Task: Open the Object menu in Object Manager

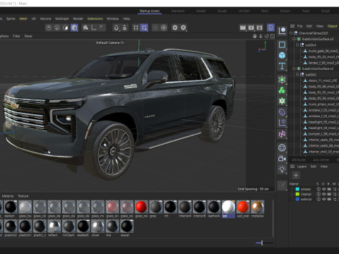Action: [333, 26]
